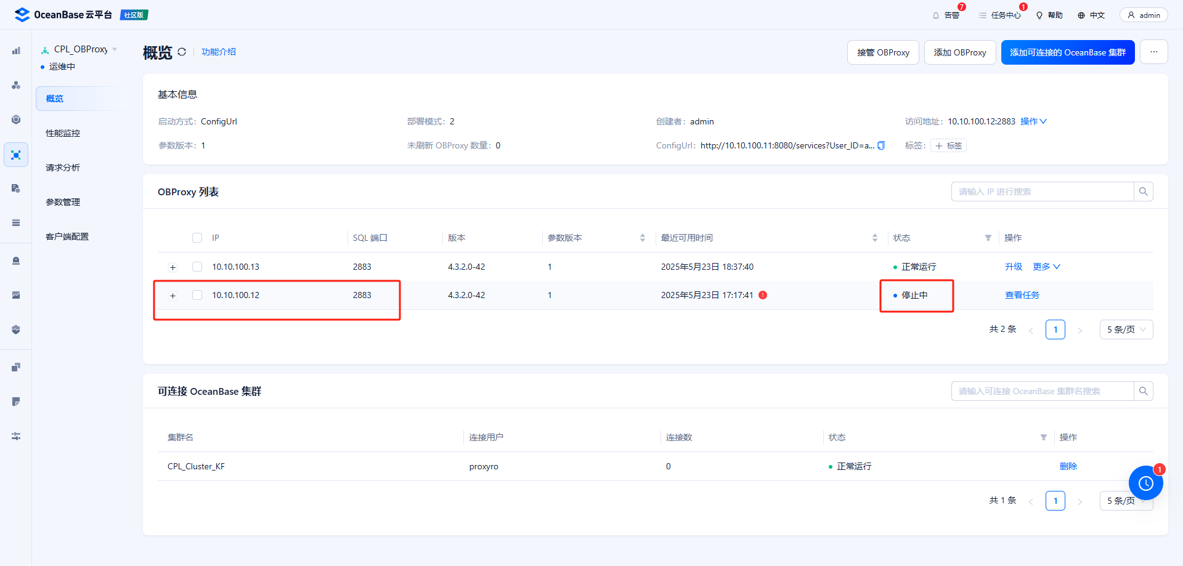Open the overlapping squares sidebar icon
1183x566 pixels.
coord(16,367)
